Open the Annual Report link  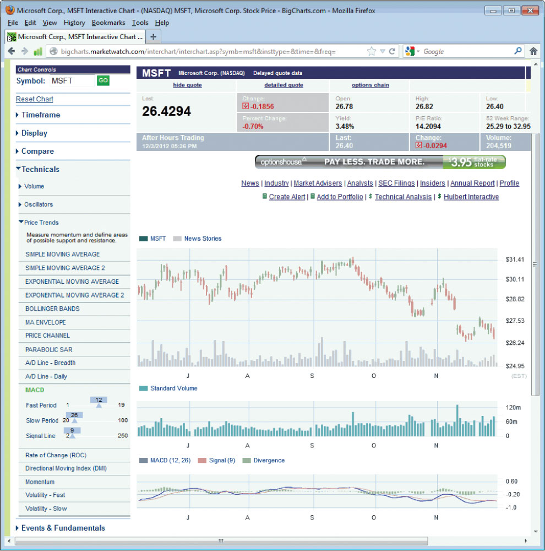click(x=472, y=183)
